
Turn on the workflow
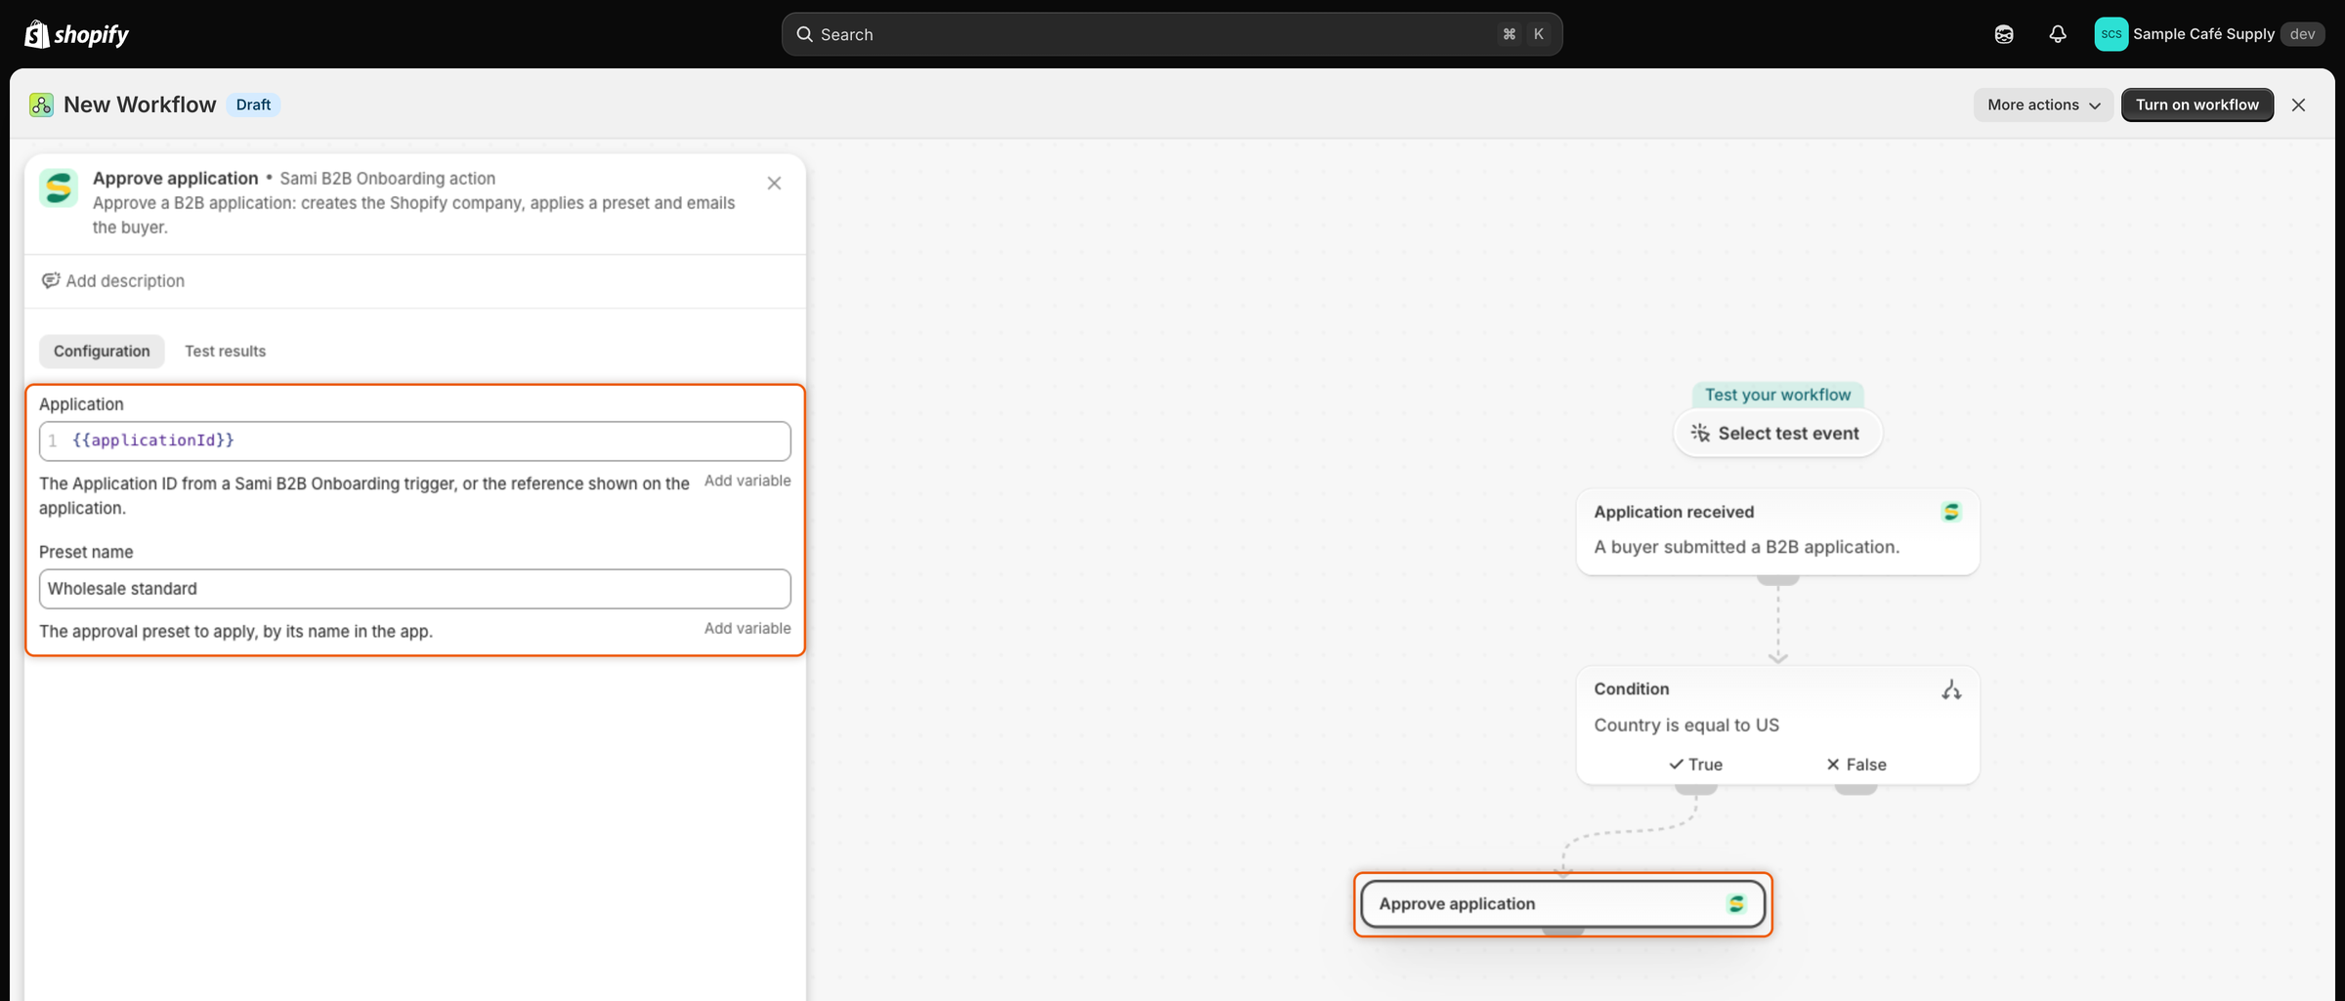[x=2196, y=104]
